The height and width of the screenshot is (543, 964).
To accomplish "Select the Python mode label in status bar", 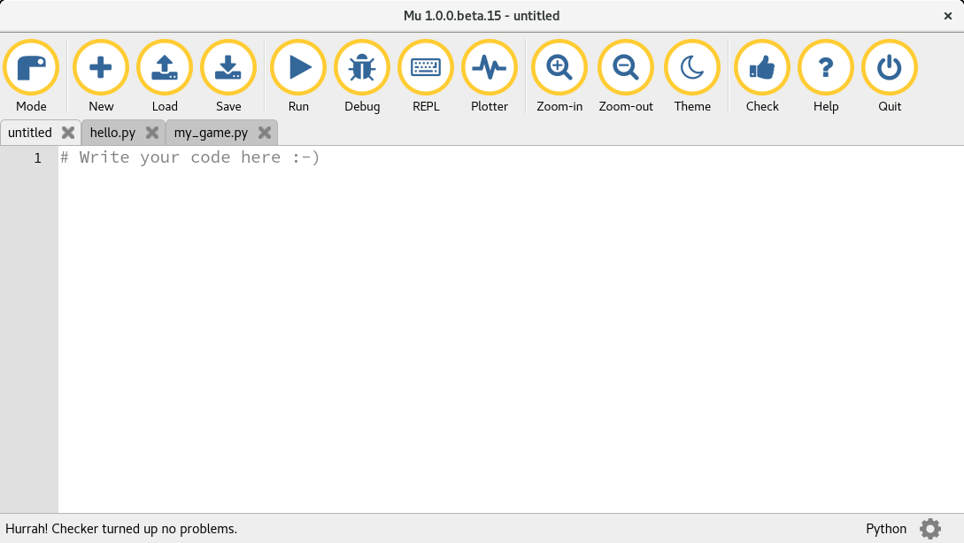I will tap(886, 528).
